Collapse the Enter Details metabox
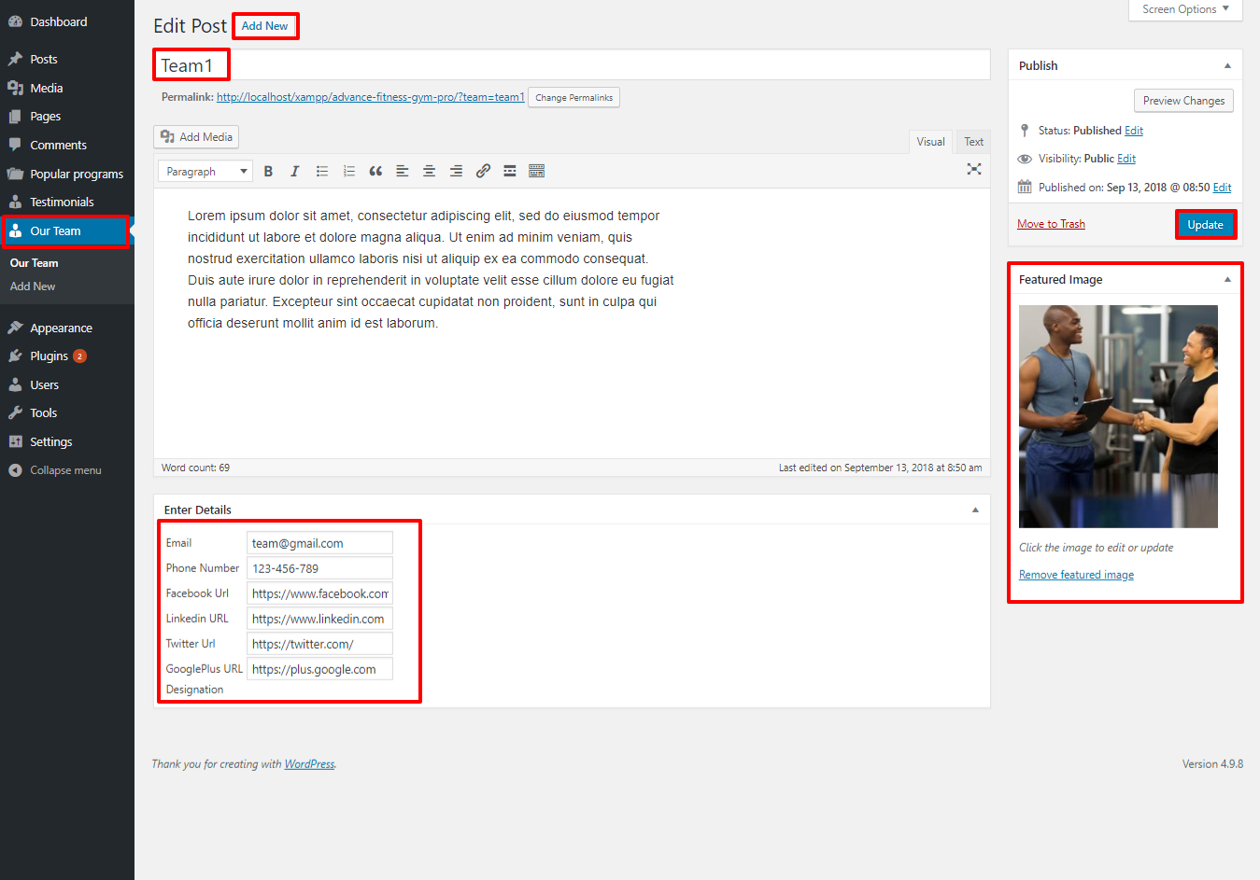 pos(975,510)
